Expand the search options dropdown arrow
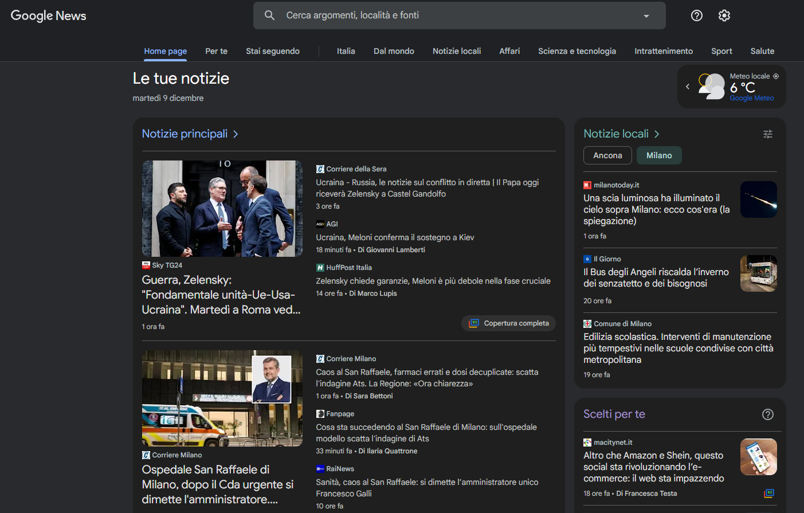The width and height of the screenshot is (804, 513). pyautogui.click(x=646, y=16)
